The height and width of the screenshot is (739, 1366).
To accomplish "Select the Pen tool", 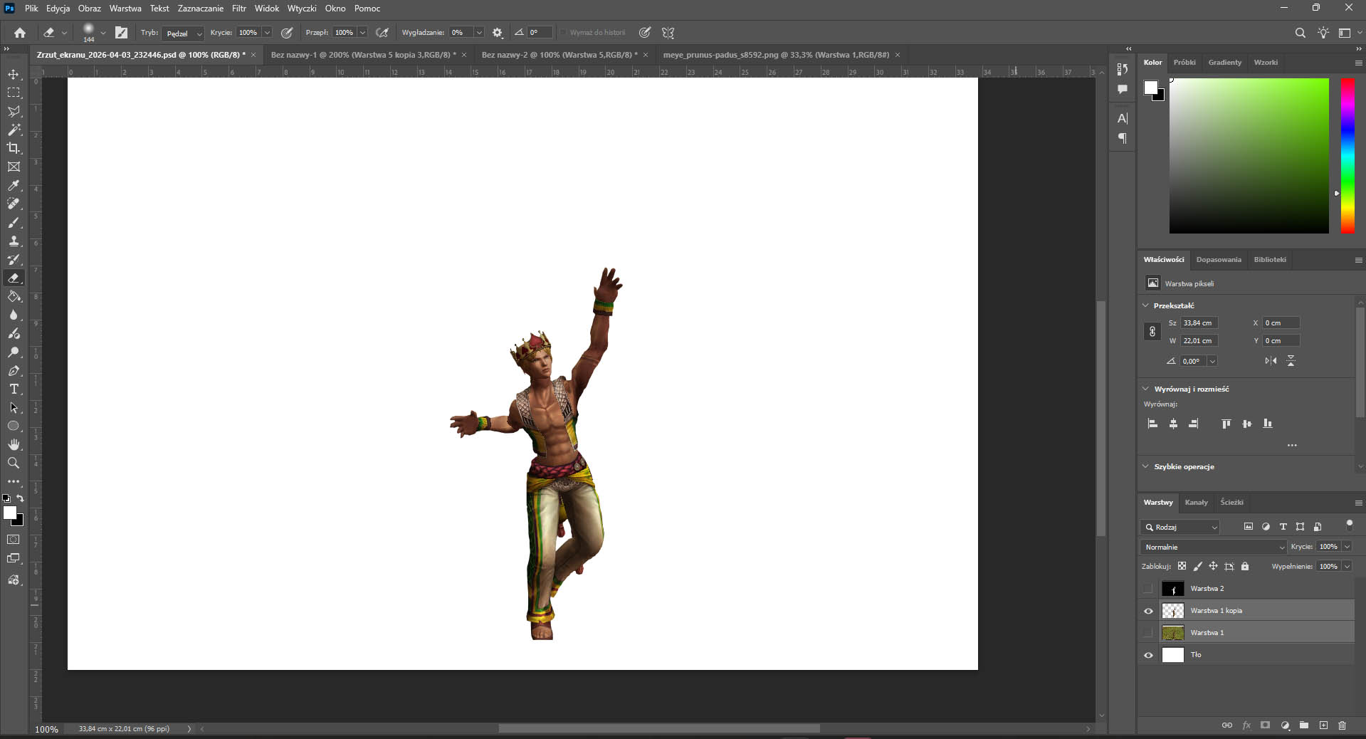I will coord(14,371).
